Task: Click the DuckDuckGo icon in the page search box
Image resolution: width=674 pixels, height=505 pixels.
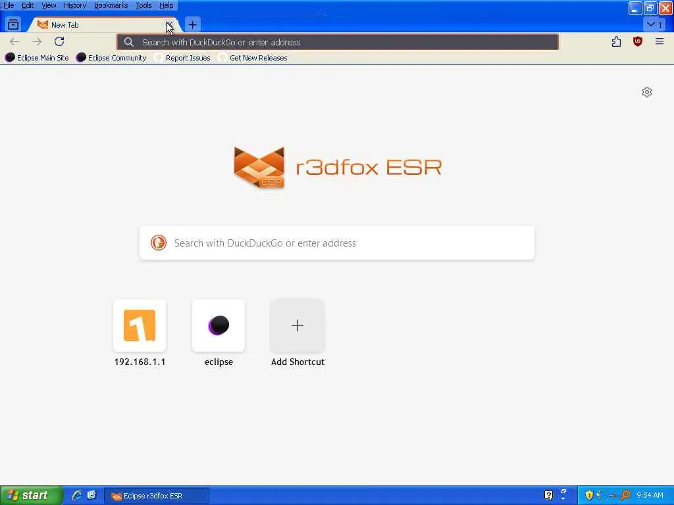Action: 159,243
